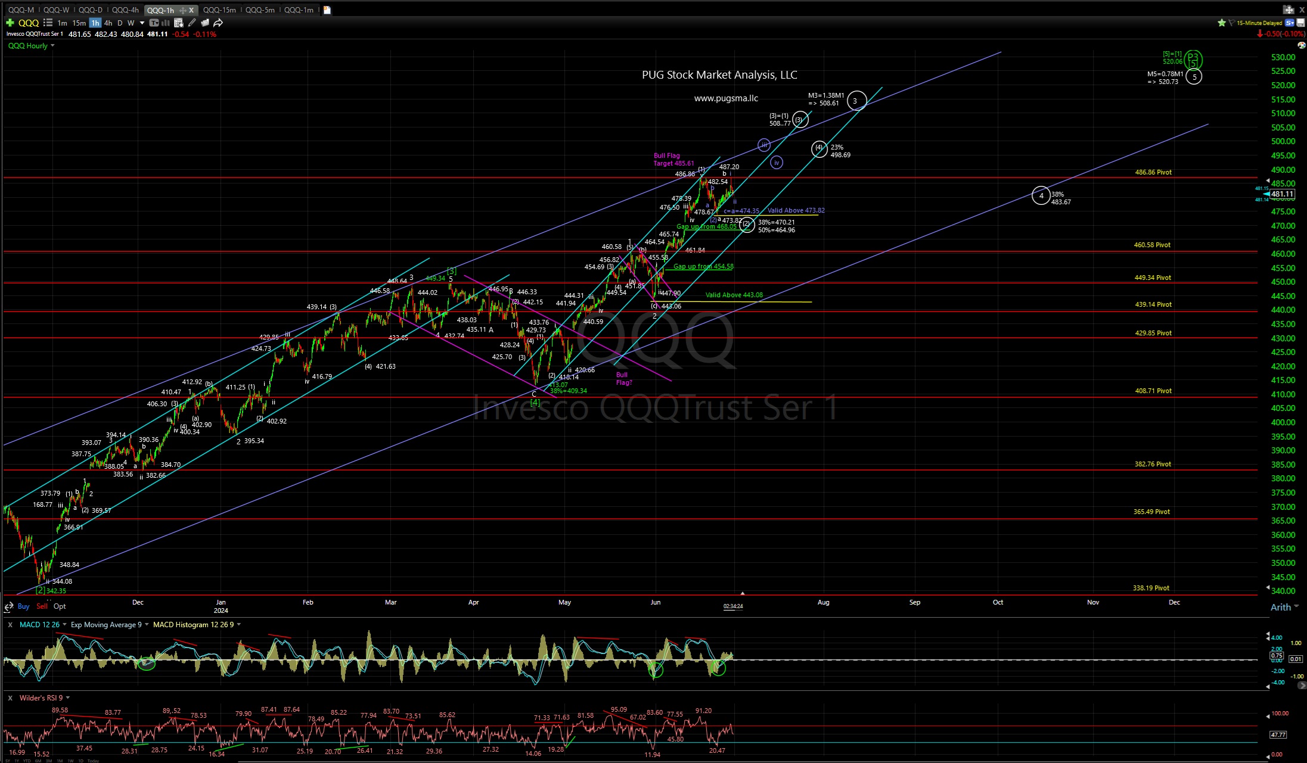Select the 4h timeframe button

108,23
